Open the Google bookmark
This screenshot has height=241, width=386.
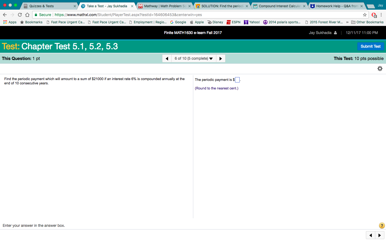click(x=178, y=22)
